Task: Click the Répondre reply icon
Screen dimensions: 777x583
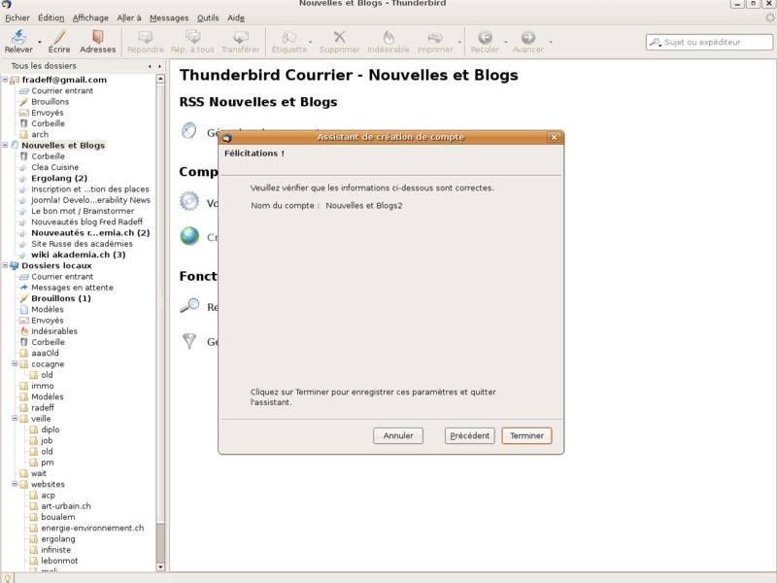Action: [x=145, y=37]
